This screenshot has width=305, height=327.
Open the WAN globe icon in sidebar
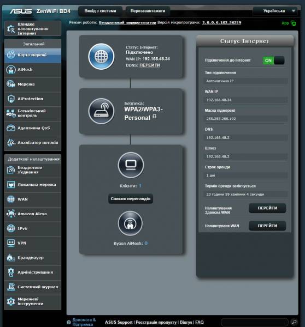pos(11,199)
